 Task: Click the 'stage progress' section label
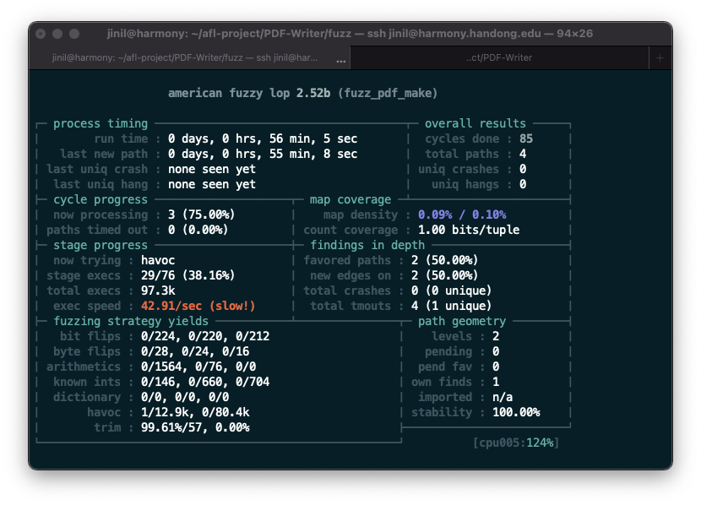click(101, 245)
